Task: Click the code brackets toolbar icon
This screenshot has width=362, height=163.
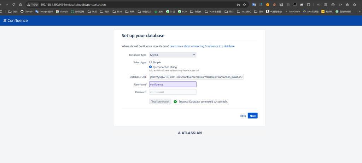Action: (340, 4)
